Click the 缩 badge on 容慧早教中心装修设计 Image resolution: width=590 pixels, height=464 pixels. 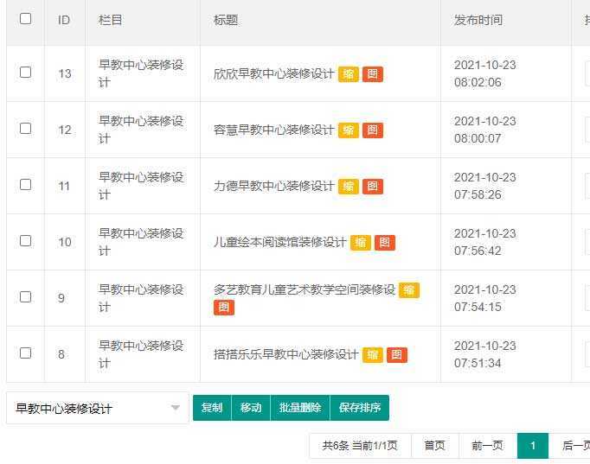tap(349, 130)
